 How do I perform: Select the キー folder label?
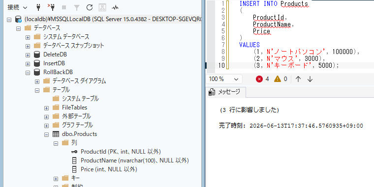75,178
